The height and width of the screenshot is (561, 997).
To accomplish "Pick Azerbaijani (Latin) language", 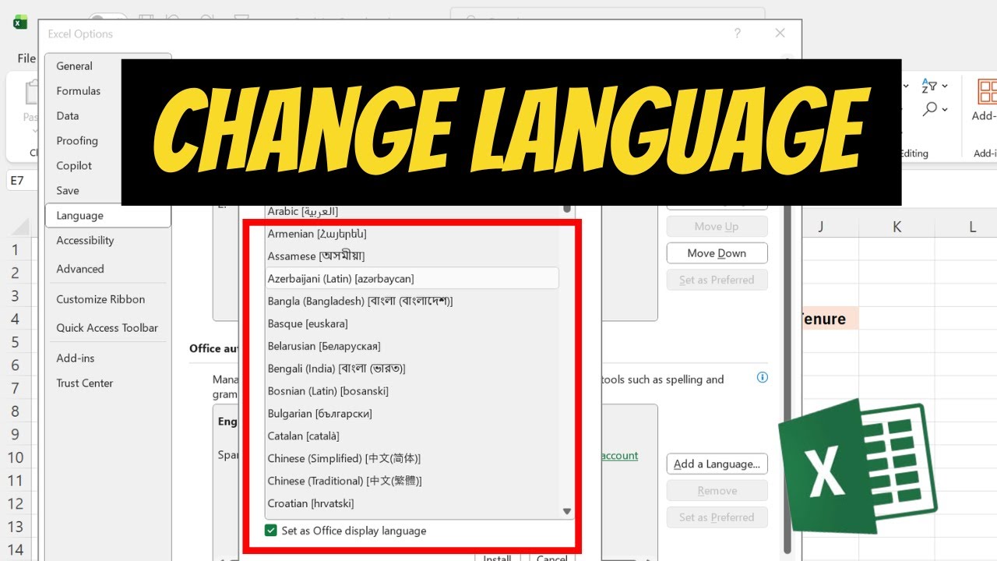I will click(411, 278).
